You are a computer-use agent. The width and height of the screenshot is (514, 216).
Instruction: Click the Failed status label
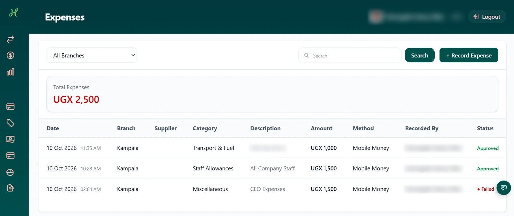pyautogui.click(x=486, y=189)
